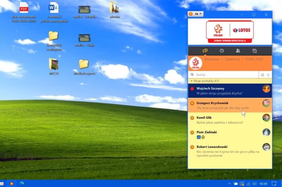The width and height of the screenshot is (282, 187).
Task: Open the Medical reports folder
Action: click(x=84, y=64)
